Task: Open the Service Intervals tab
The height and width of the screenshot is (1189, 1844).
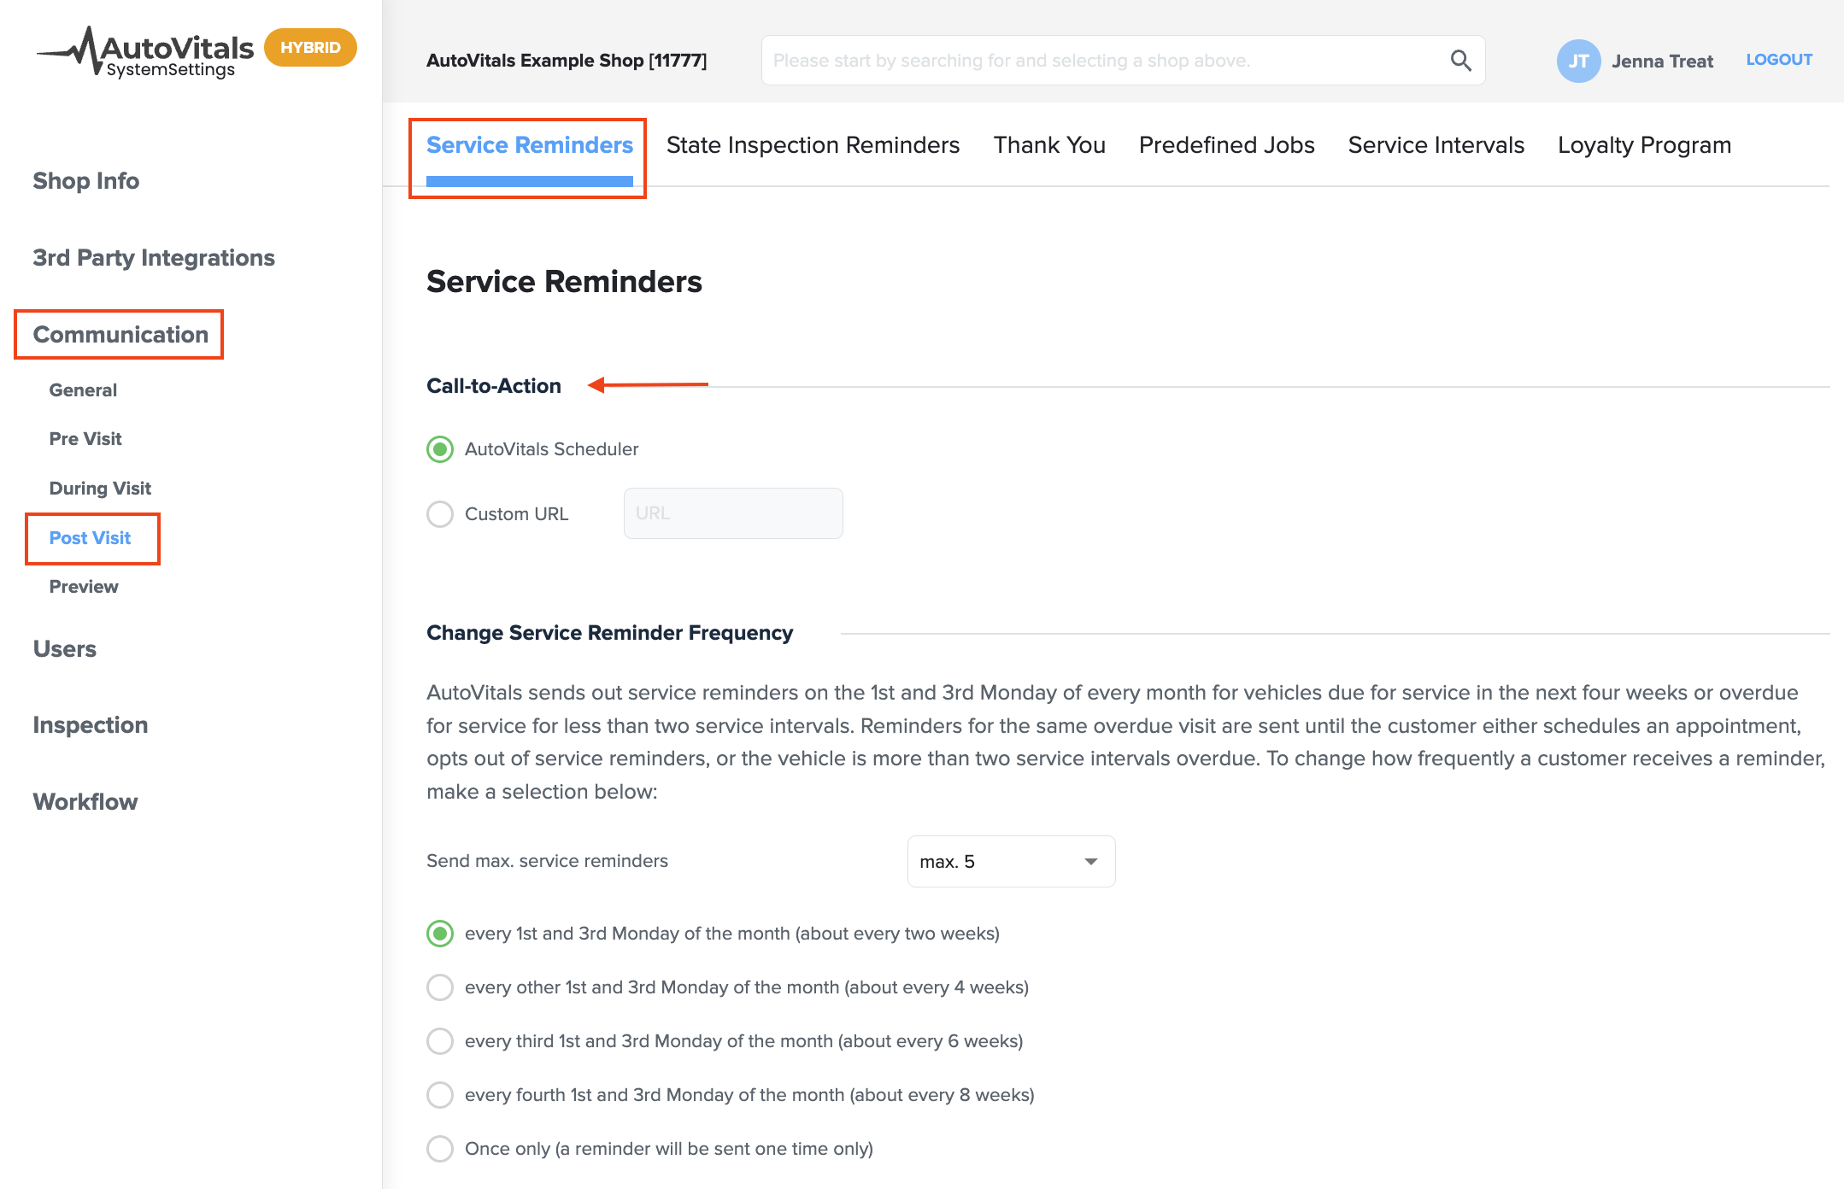Action: [x=1436, y=145]
